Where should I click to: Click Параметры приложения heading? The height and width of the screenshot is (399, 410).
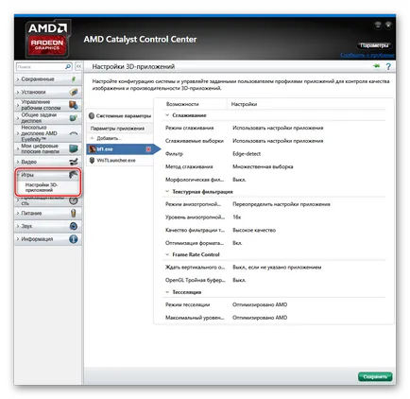pyautogui.click(x=117, y=129)
